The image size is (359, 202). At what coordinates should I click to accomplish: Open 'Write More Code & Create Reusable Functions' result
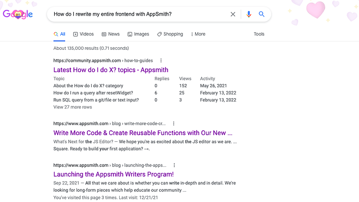[x=143, y=133]
